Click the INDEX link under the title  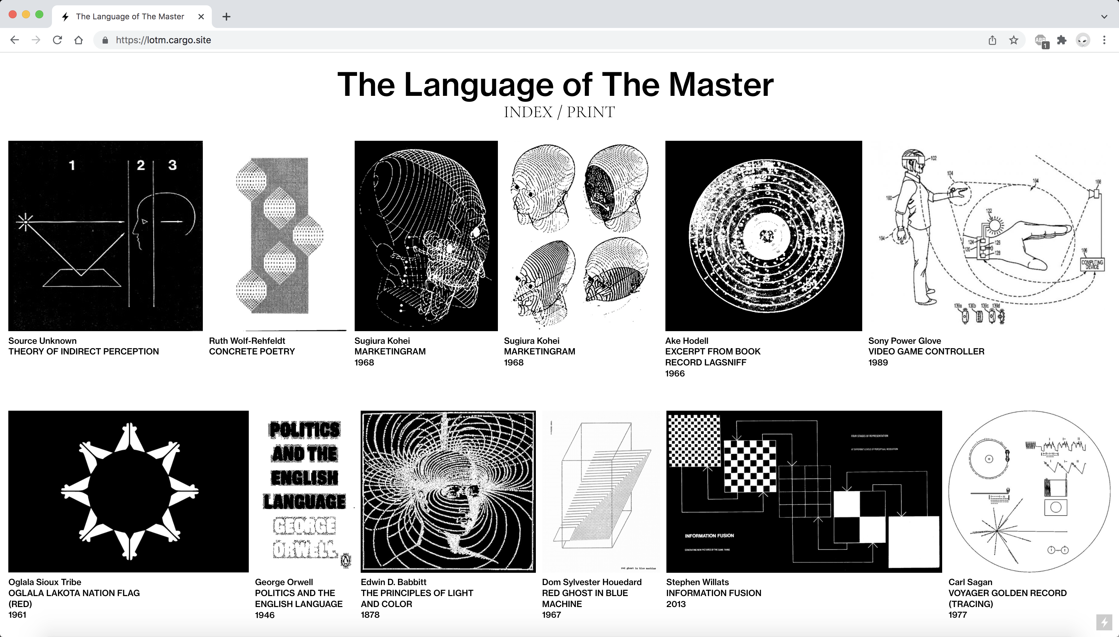528,112
